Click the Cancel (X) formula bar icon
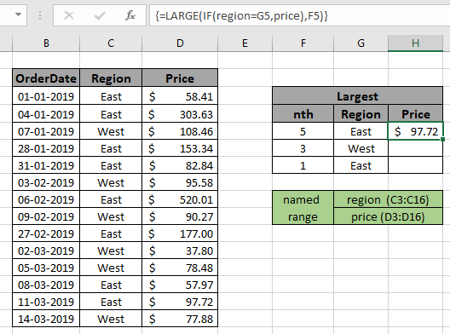Screen dimensions: 450x334 (x=69, y=15)
